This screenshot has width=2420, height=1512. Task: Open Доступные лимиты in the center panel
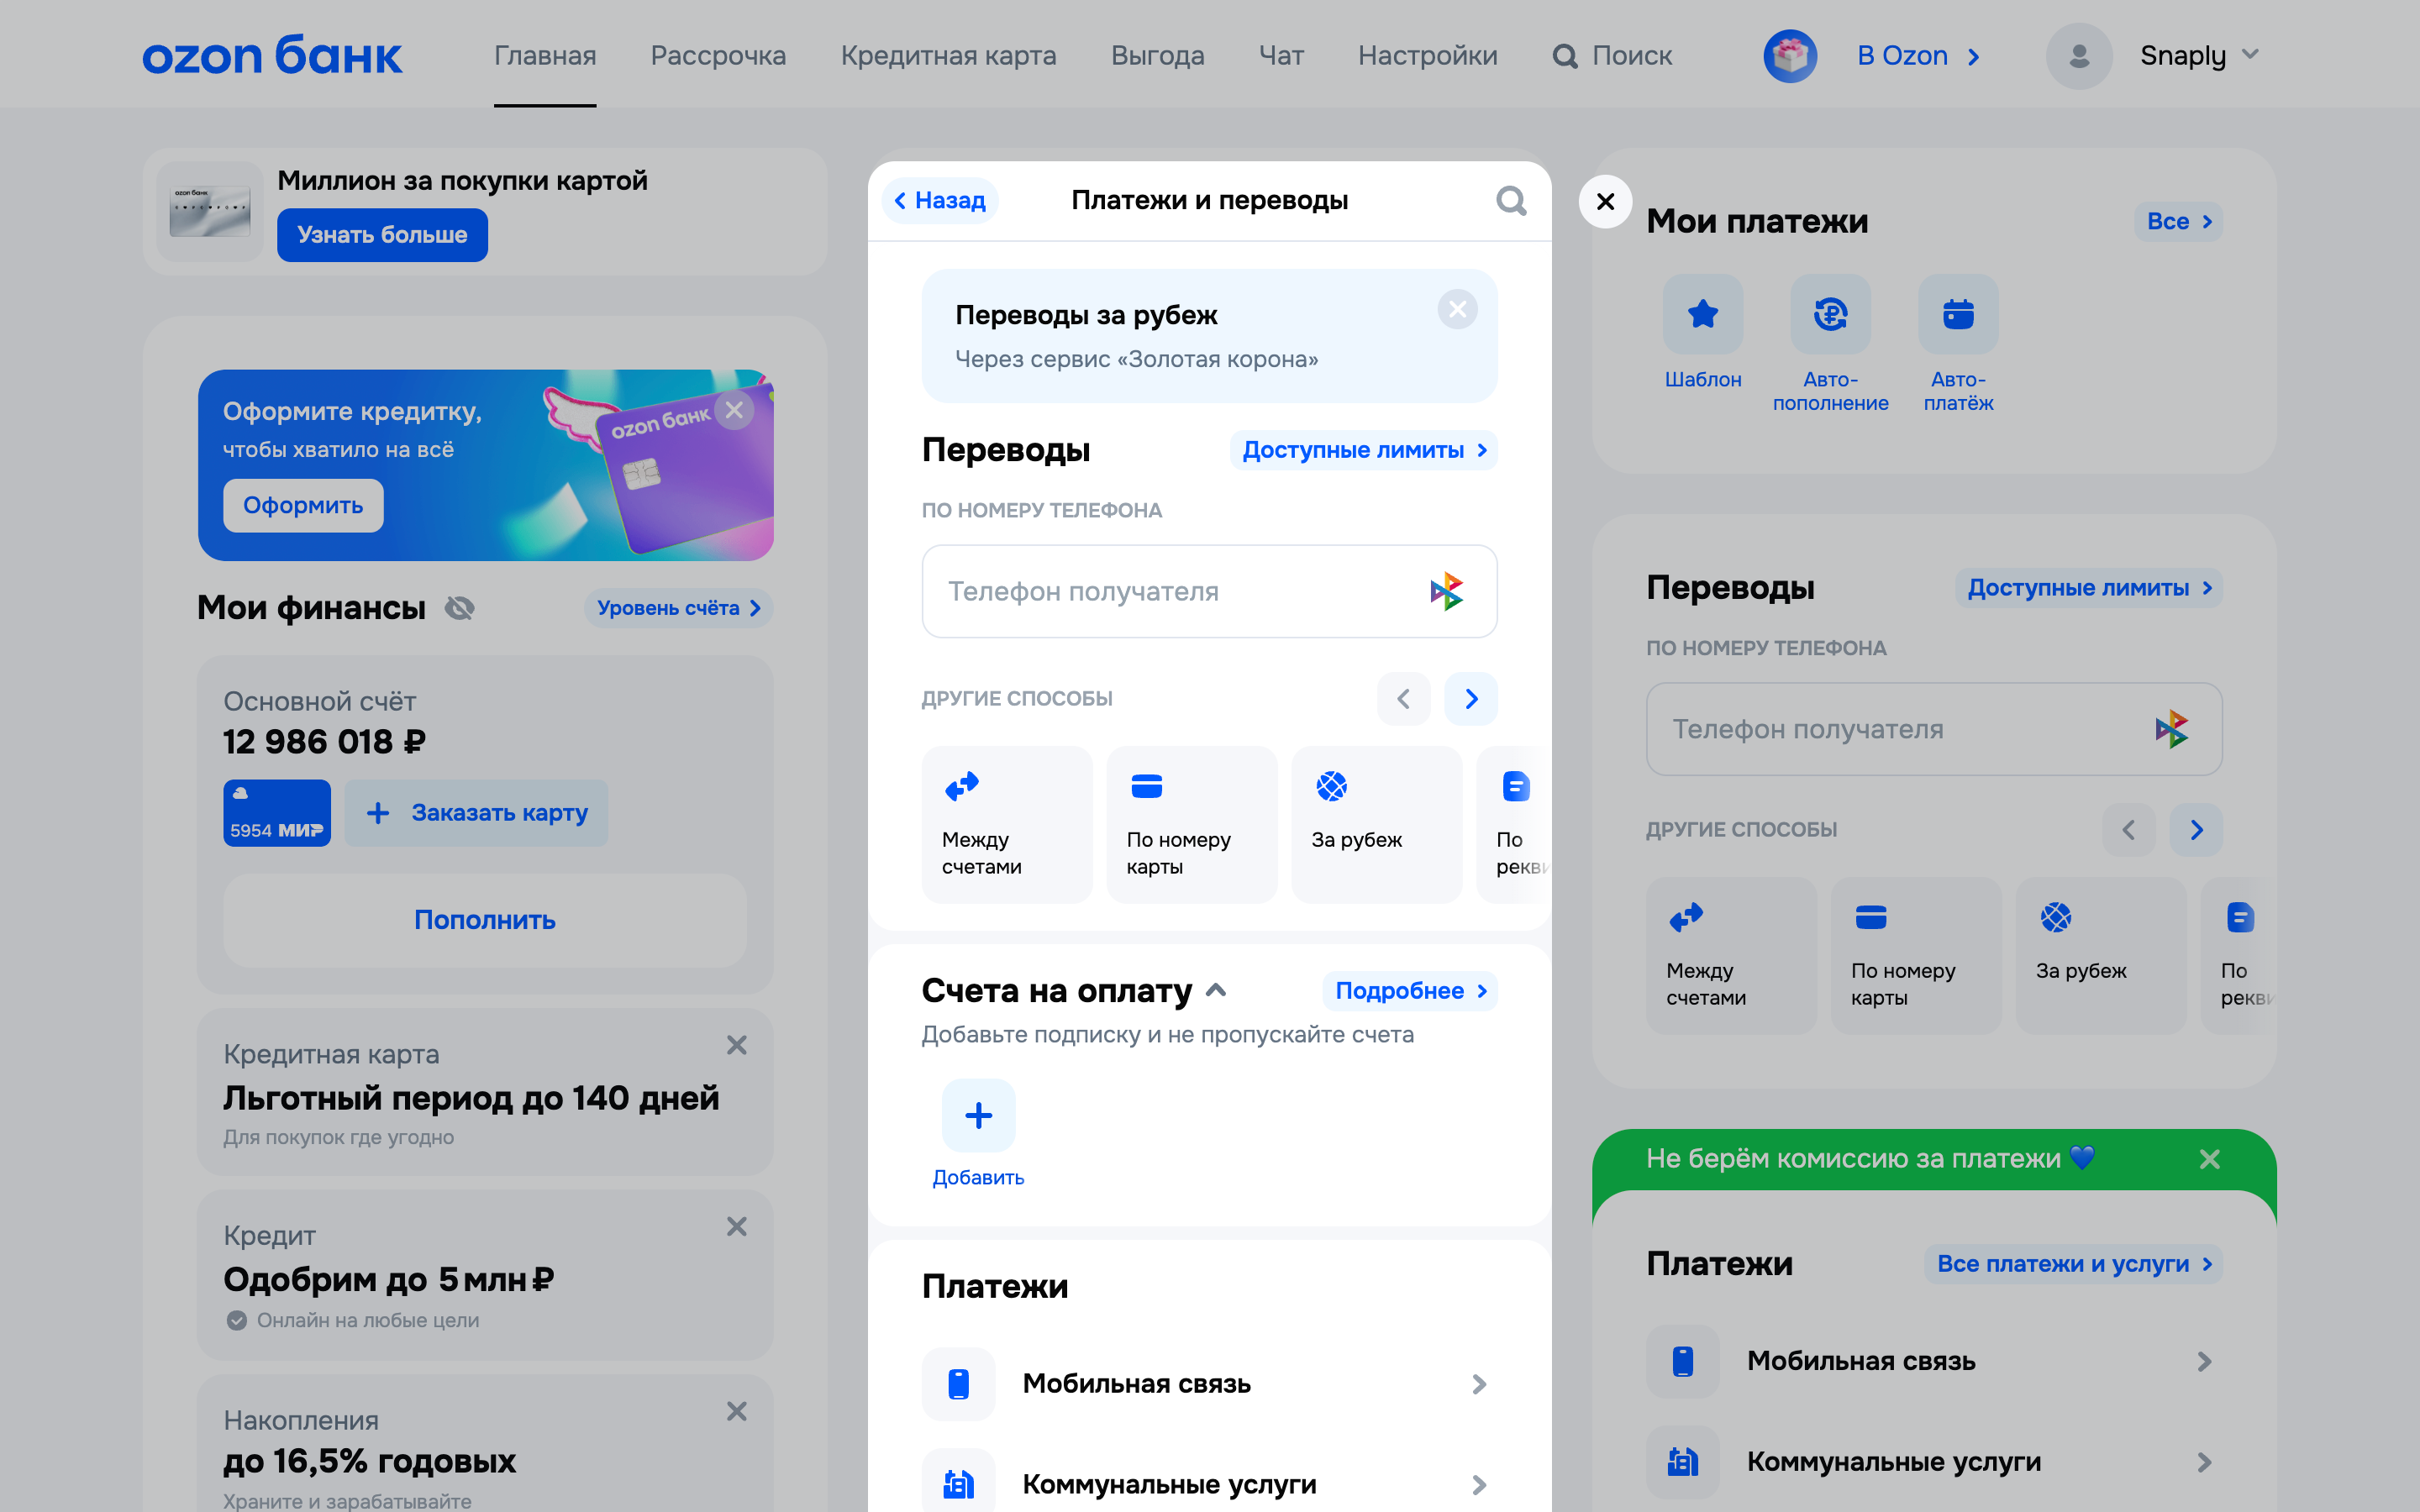click(x=1363, y=451)
